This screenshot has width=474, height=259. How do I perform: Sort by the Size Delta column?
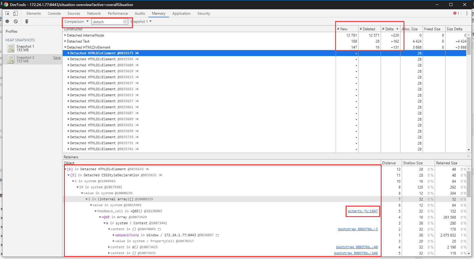click(456, 29)
